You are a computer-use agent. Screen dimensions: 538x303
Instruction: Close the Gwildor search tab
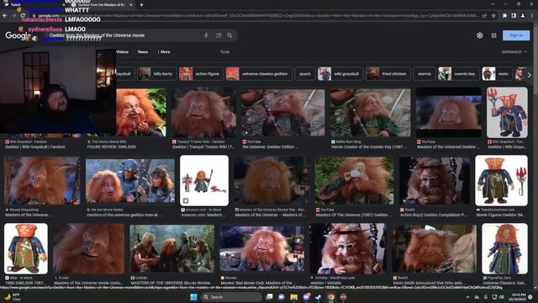point(131,5)
